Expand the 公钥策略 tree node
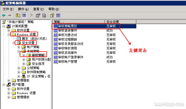The width and height of the screenshot is (186, 109). tap(19, 68)
